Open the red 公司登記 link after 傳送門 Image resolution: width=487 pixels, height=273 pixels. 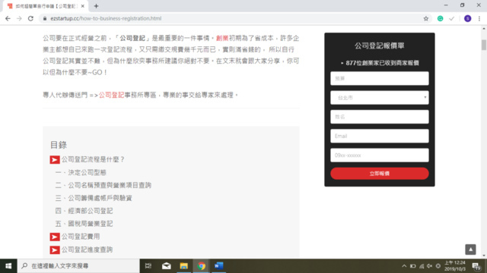click(112, 95)
